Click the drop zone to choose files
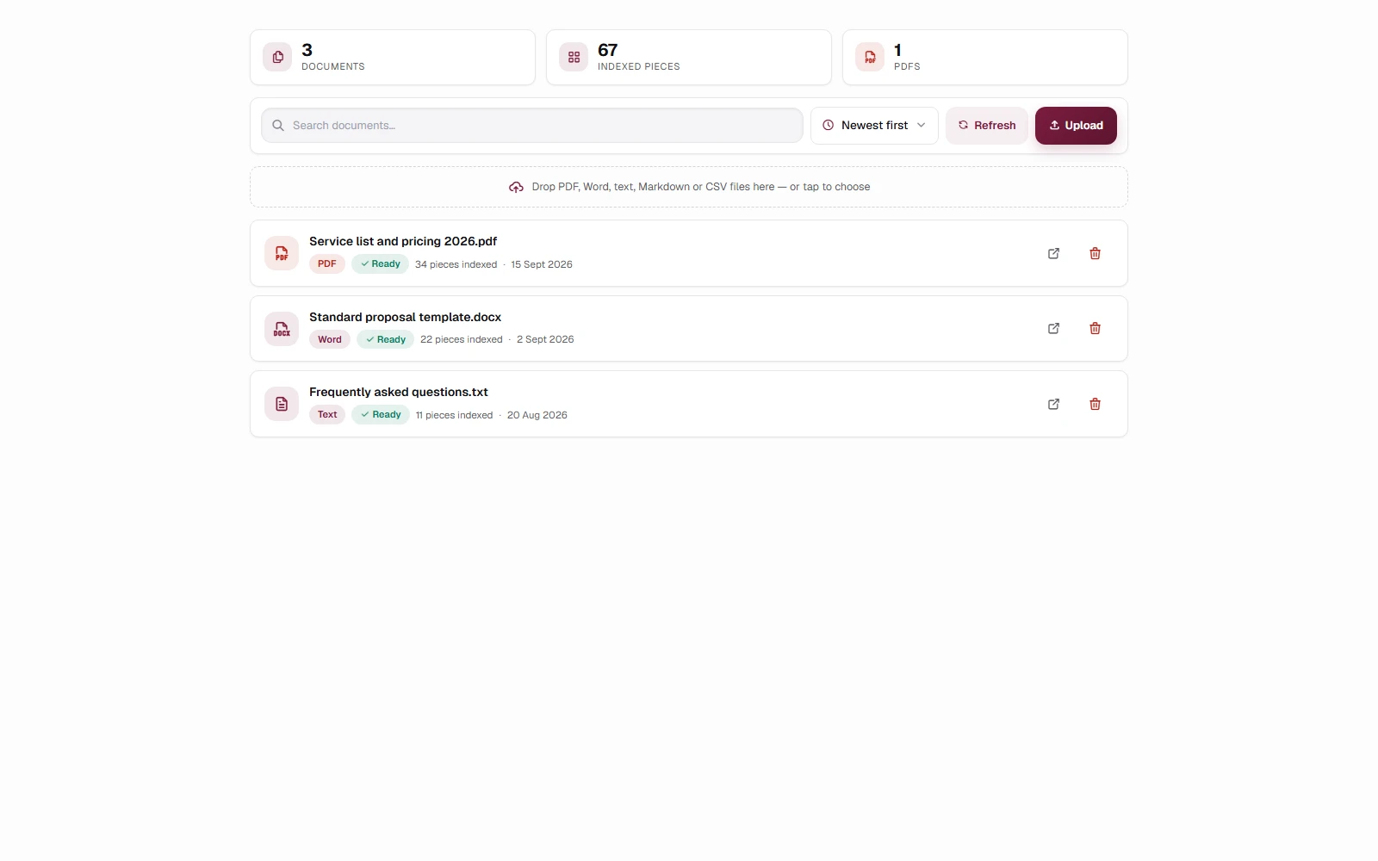This screenshot has height=861, width=1378. click(x=689, y=187)
